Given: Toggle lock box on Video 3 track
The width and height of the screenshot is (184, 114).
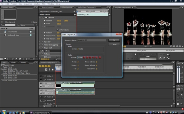Looking at the screenshot, I should tap(43, 76).
